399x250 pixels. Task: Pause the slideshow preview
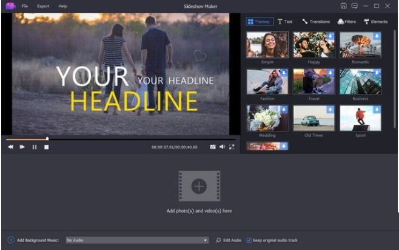[x=35, y=147]
